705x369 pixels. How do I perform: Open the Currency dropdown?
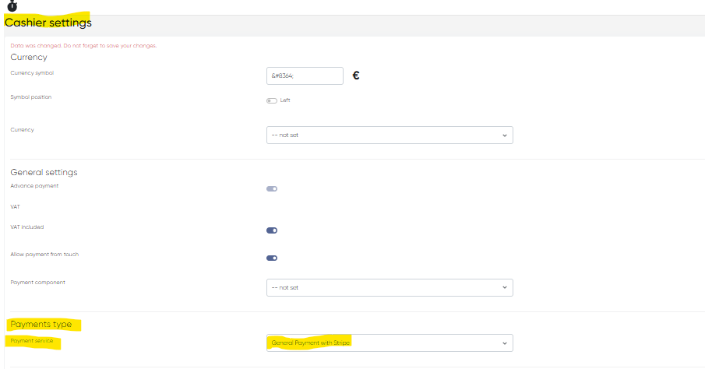click(x=390, y=135)
